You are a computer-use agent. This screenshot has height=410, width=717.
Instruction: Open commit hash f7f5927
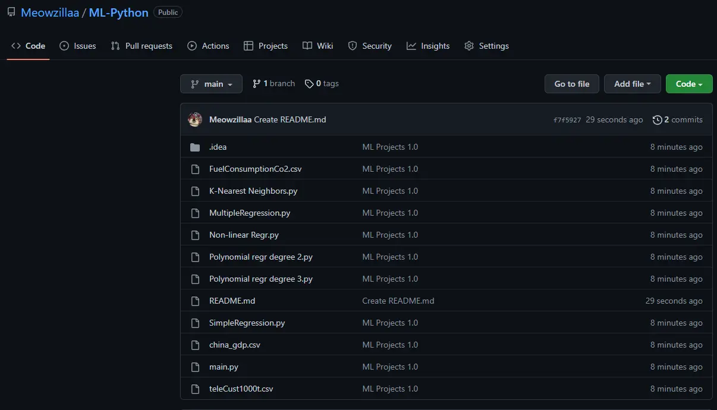tap(567, 120)
